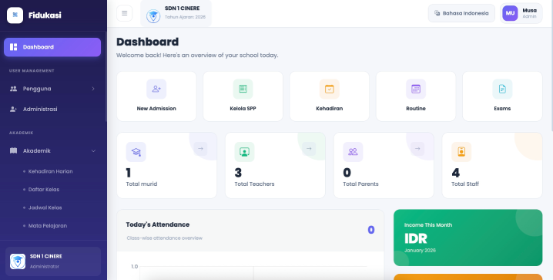The height and width of the screenshot is (280, 553).
Task: Open the Bahasa Indonesia language dropdown
Action: (461, 13)
